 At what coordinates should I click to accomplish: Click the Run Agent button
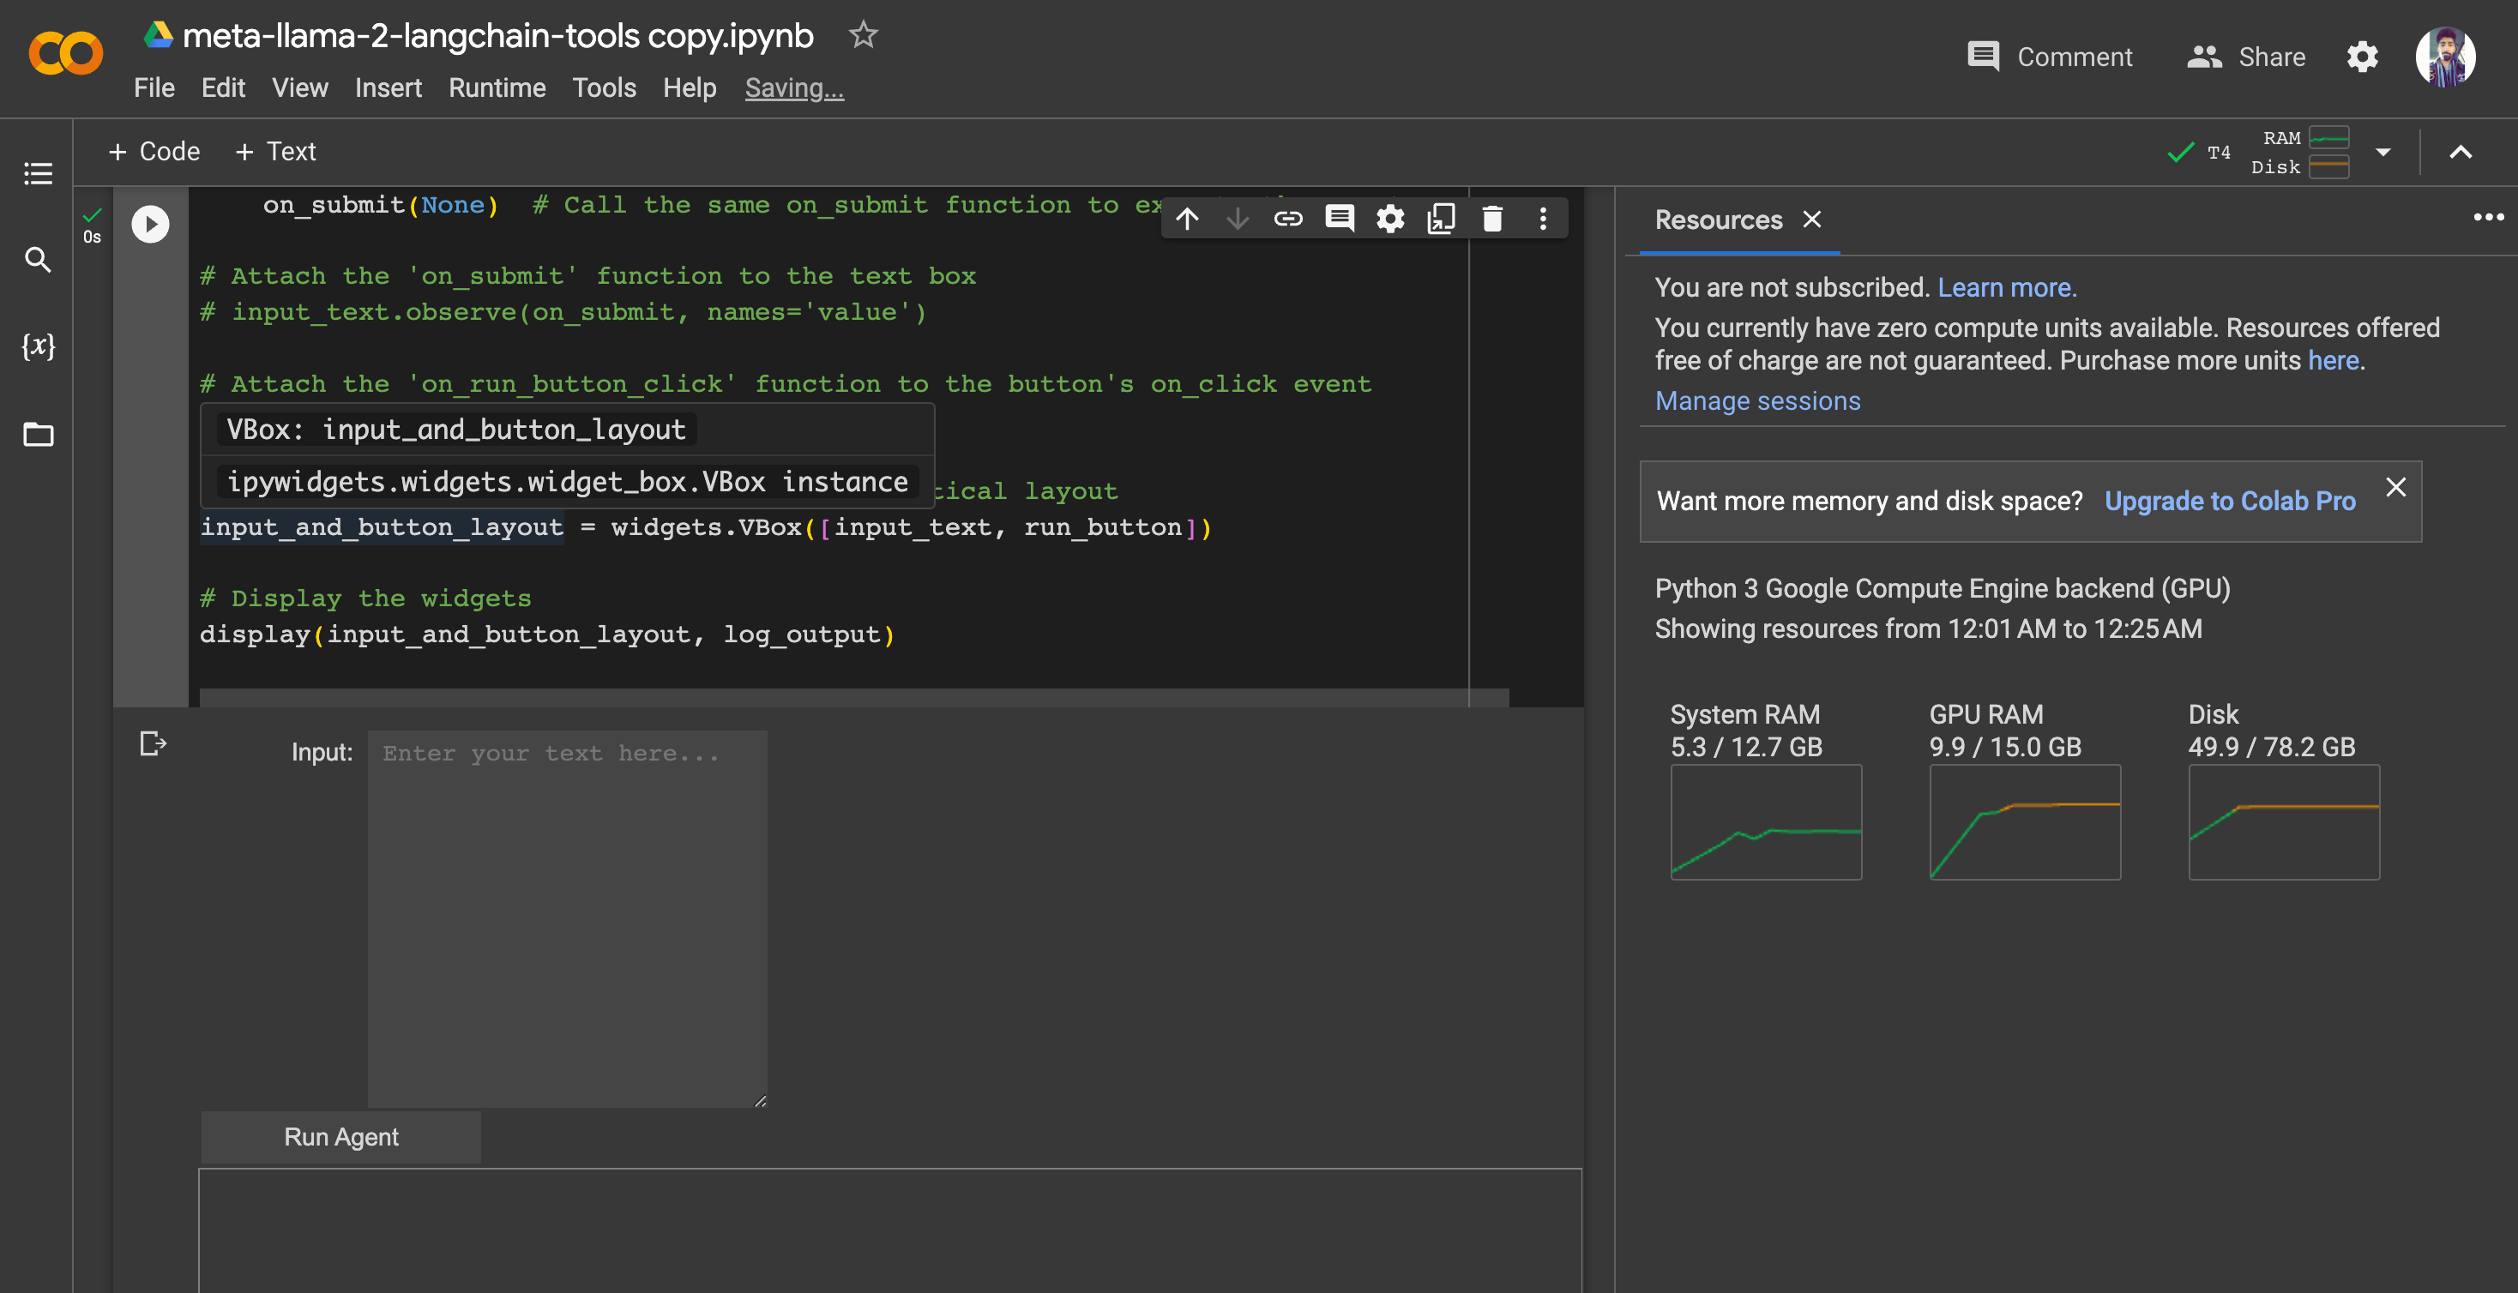pos(340,1137)
